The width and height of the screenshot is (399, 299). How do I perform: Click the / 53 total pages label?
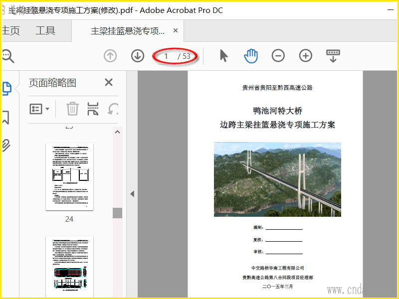(184, 56)
